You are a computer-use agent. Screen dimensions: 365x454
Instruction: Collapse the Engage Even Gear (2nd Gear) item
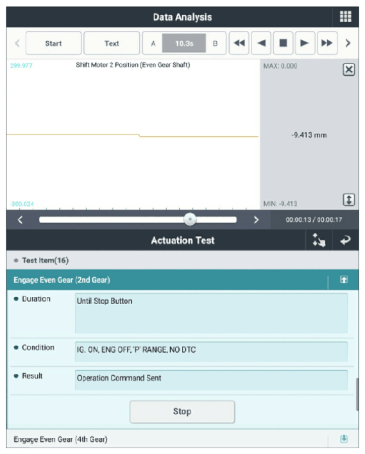(344, 280)
